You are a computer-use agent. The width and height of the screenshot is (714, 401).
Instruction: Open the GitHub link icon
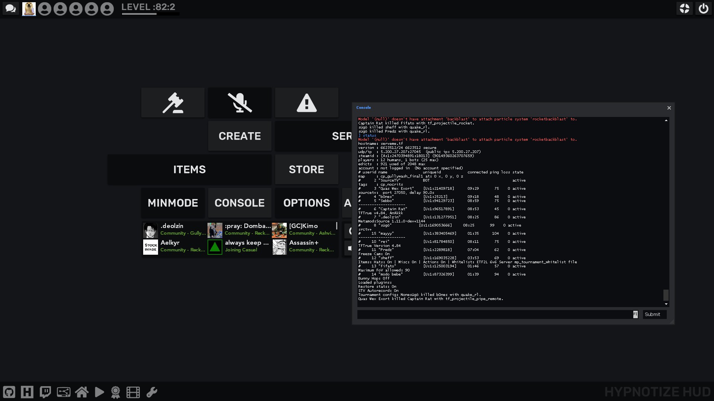9,392
